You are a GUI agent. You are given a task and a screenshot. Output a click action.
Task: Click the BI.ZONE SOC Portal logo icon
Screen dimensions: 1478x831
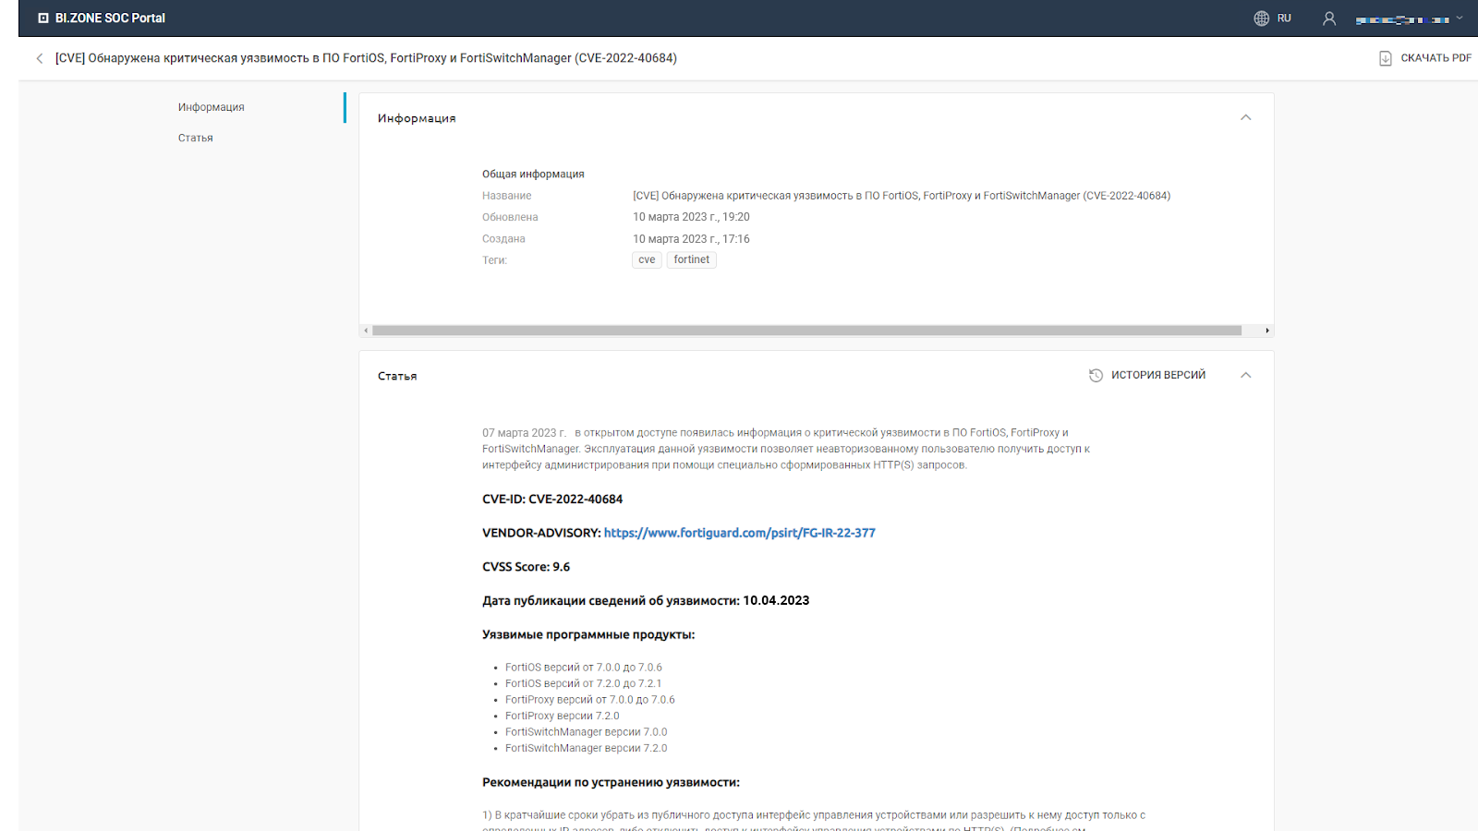click(x=42, y=18)
